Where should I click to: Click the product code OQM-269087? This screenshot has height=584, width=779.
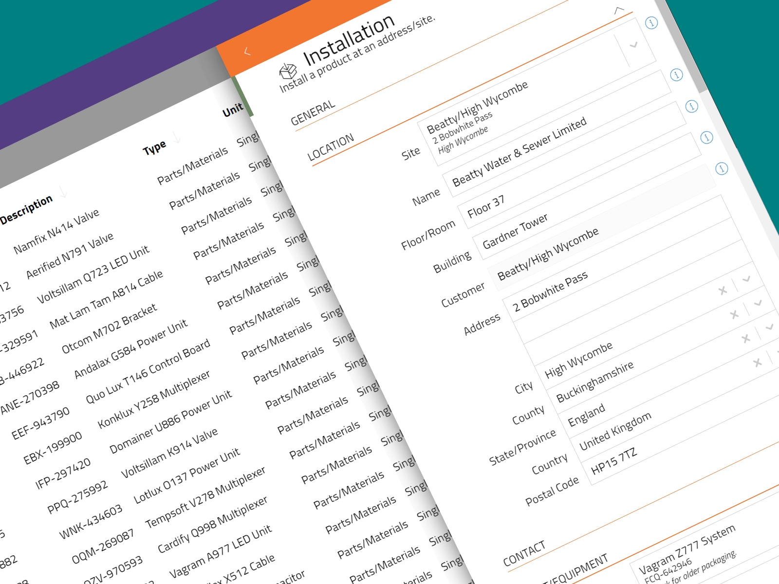pyautogui.click(x=103, y=547)
